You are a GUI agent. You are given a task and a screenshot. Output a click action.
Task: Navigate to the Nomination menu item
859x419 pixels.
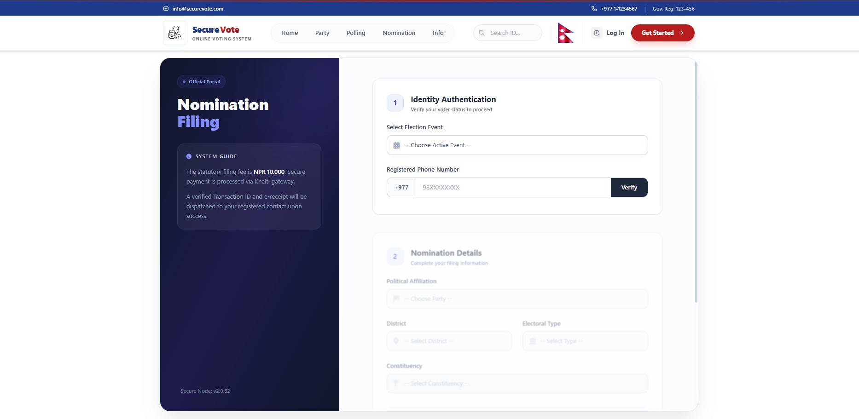pos(399,33)
